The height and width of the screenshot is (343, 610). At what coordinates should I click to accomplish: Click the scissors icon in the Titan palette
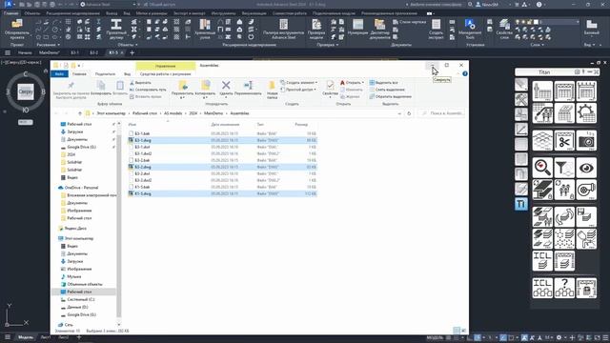point(564,141)
